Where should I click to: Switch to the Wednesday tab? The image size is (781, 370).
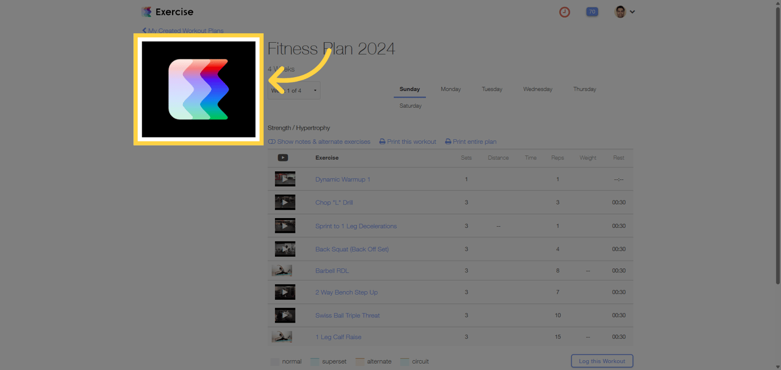pos(537,89)
